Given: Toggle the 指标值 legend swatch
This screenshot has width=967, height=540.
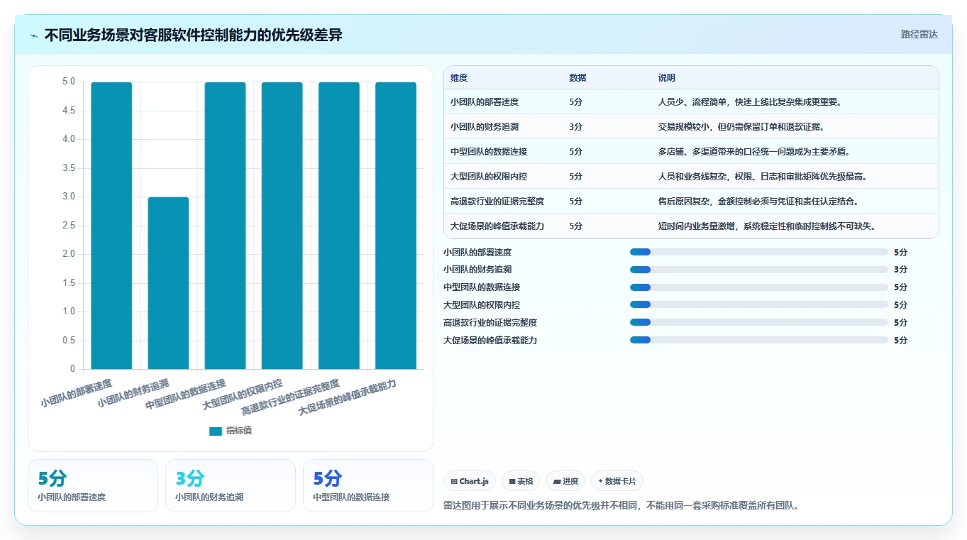Looking at the screenshot, I should tap(216, 431).
